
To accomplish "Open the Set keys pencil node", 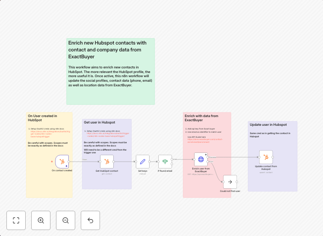I will (x=143, y=162).
